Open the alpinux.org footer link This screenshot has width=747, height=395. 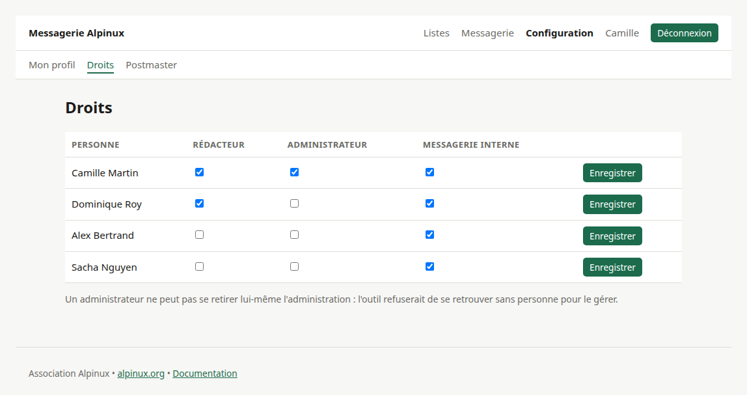coord(141,374)
